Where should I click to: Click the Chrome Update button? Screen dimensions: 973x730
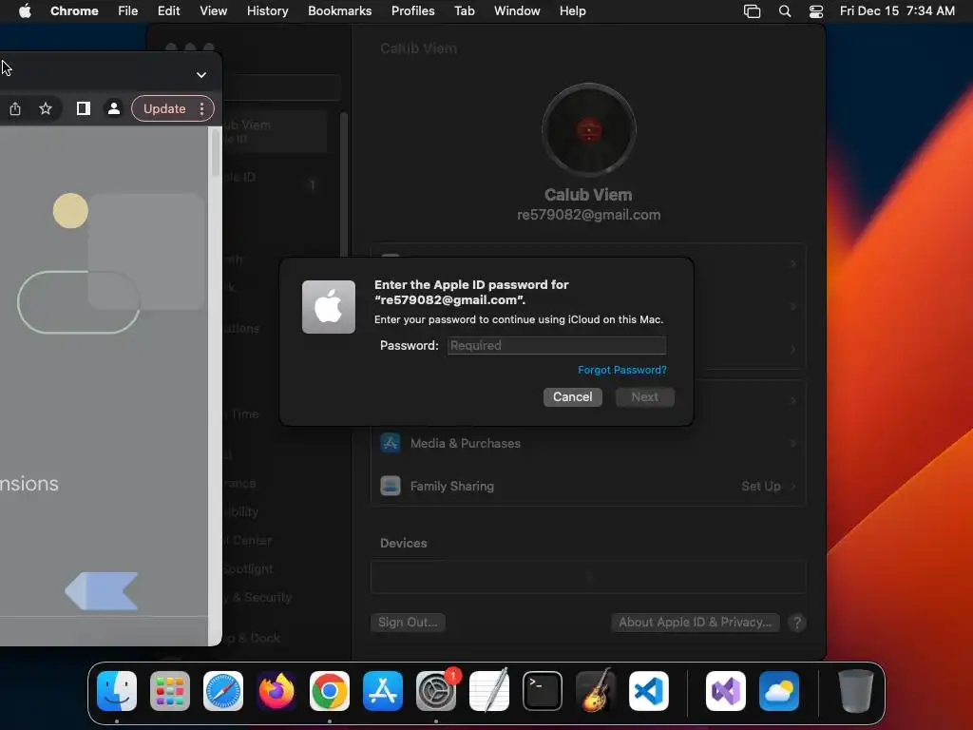[x=164, y=108]
